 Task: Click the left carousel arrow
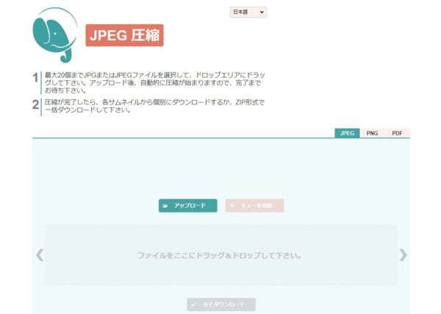coord(40,255)
